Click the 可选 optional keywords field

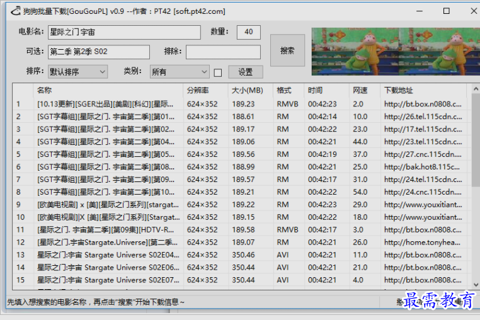point(98,52)
